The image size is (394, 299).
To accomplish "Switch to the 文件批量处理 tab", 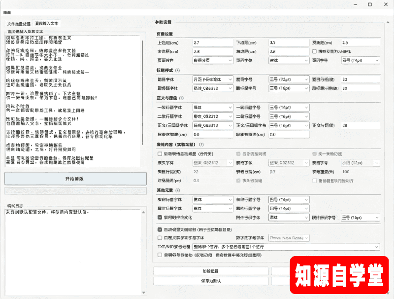I will coord(19,24).
